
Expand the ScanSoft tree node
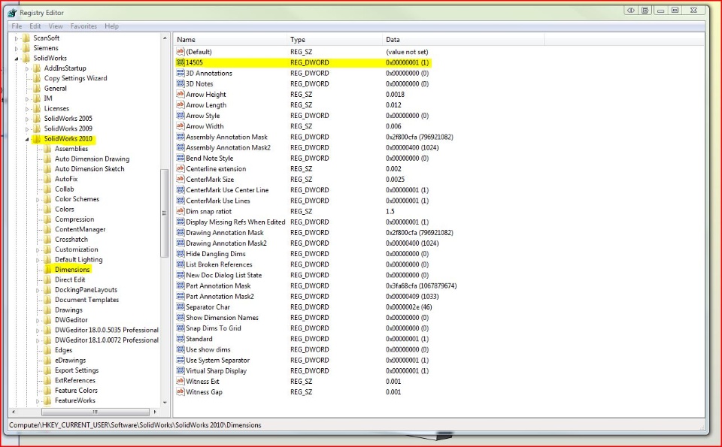point(17,38)
